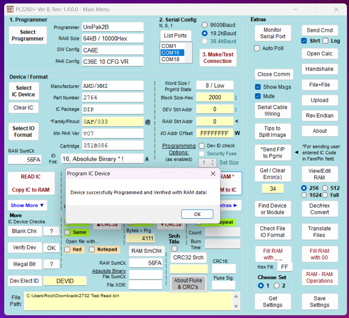Enable the Dev ID check option
349x318 pixels.
[202, 145]
